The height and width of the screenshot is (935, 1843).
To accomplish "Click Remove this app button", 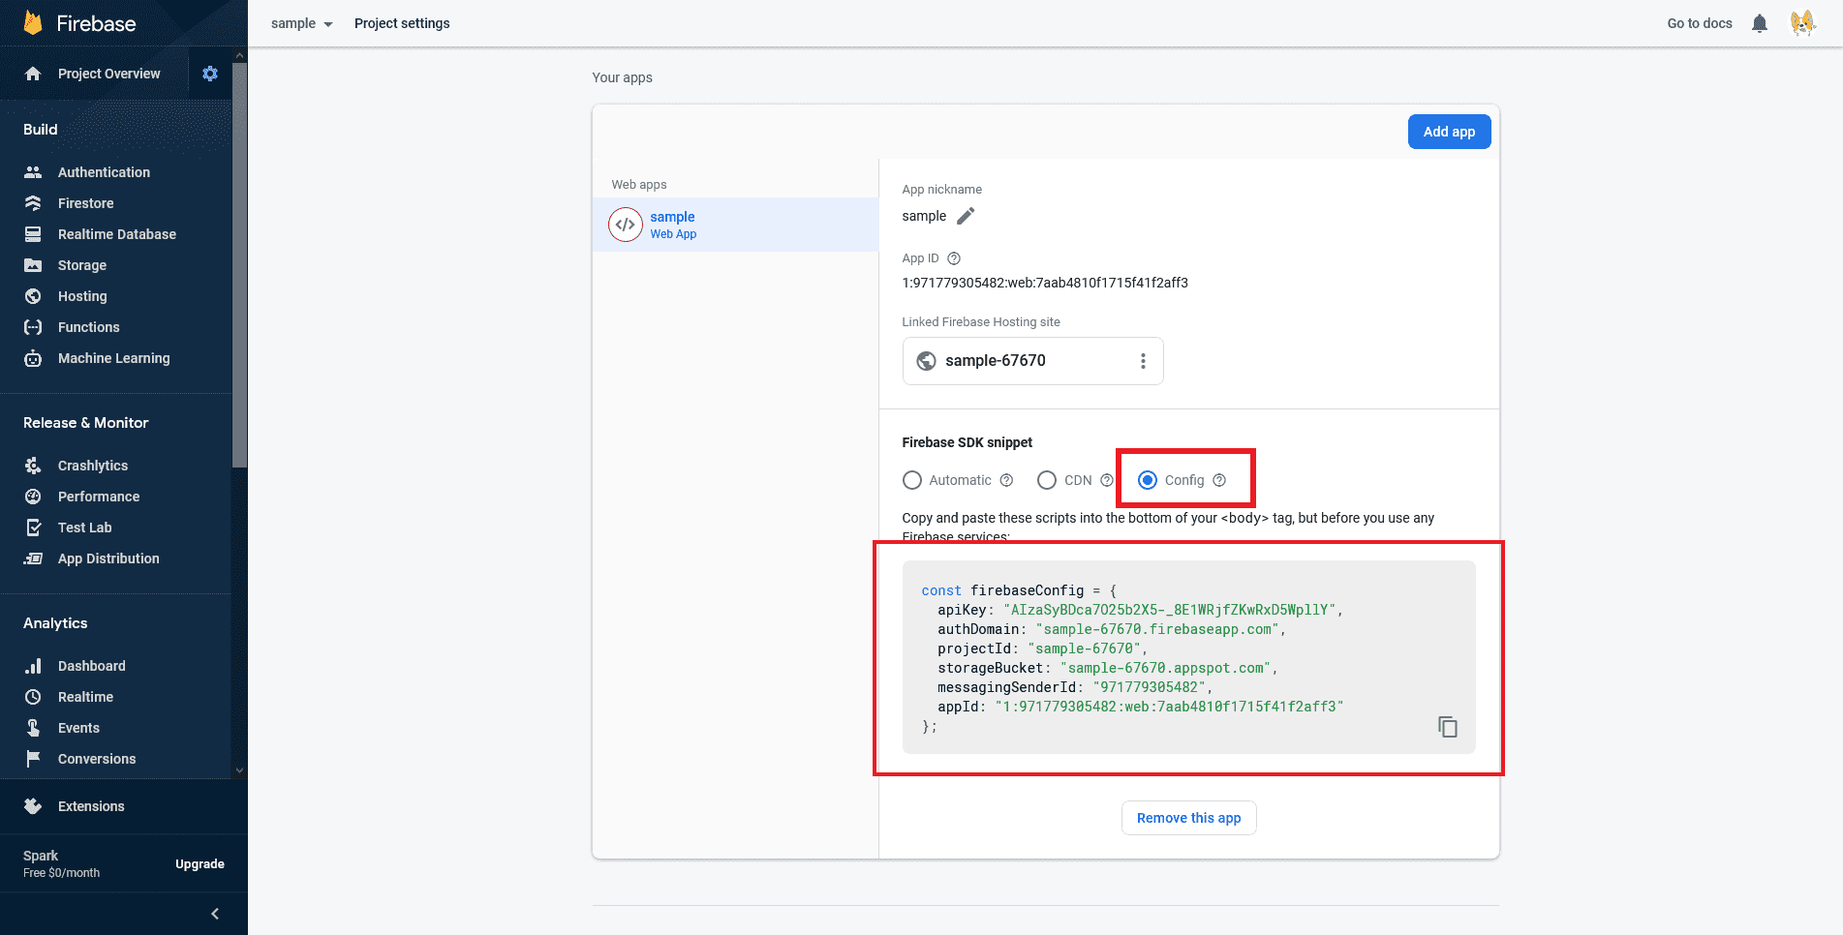I will coord(1188,818).
